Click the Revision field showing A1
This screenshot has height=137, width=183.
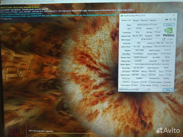[158, 28]
